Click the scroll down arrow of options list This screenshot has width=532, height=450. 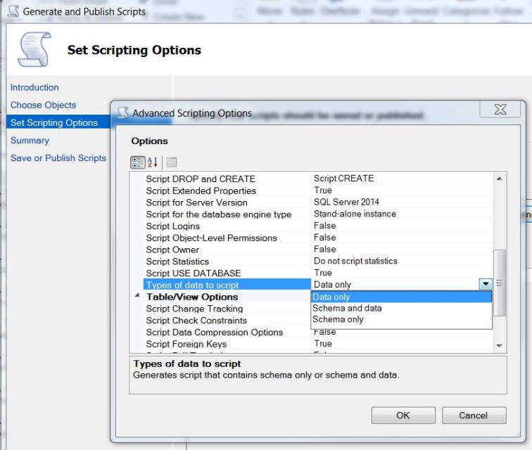tap(500, 346)
